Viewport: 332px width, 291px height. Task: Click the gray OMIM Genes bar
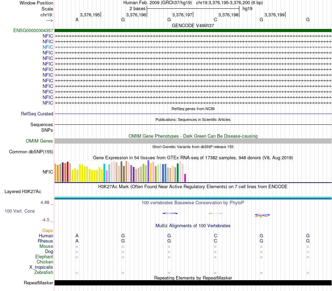tap(193, 141)
